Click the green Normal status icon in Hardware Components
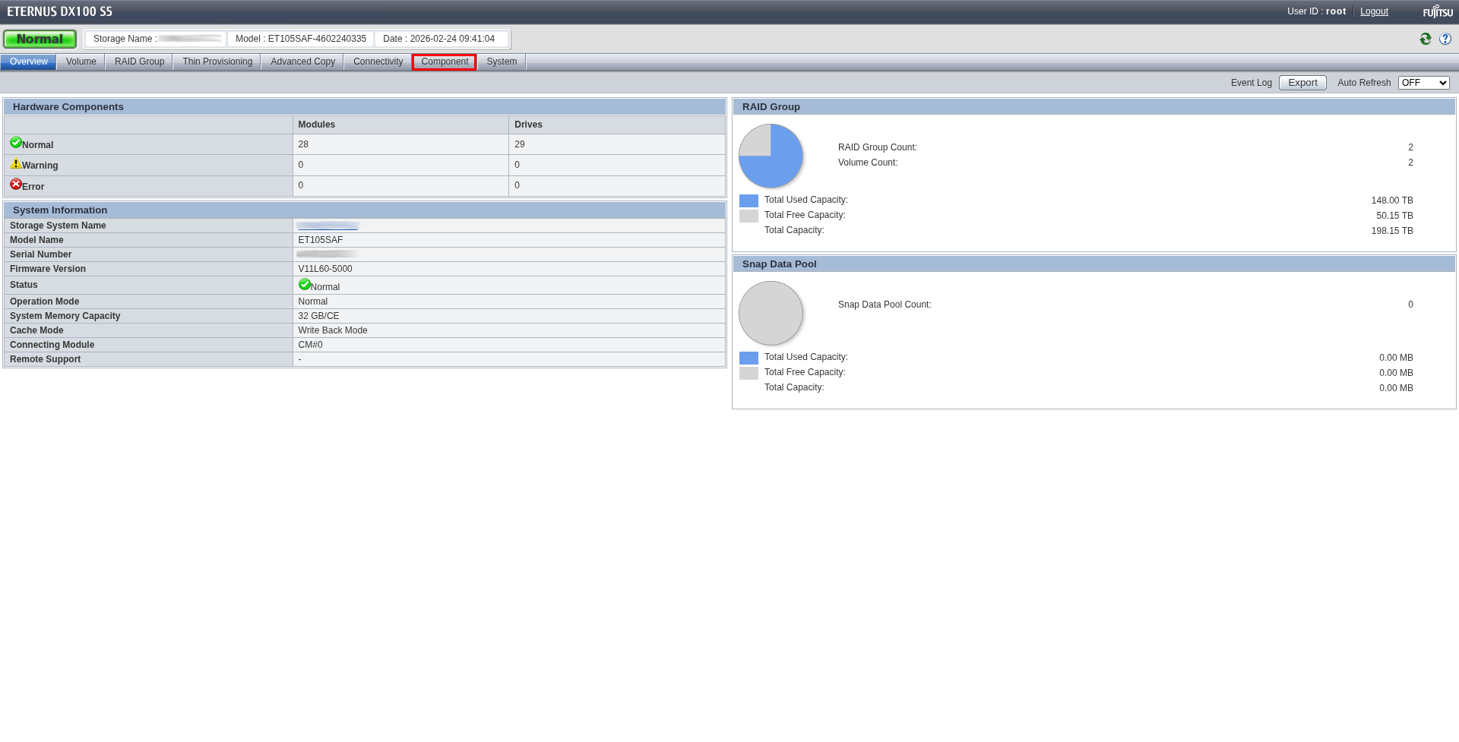This screenshot has height=742, width=1459. pos(16,143)
